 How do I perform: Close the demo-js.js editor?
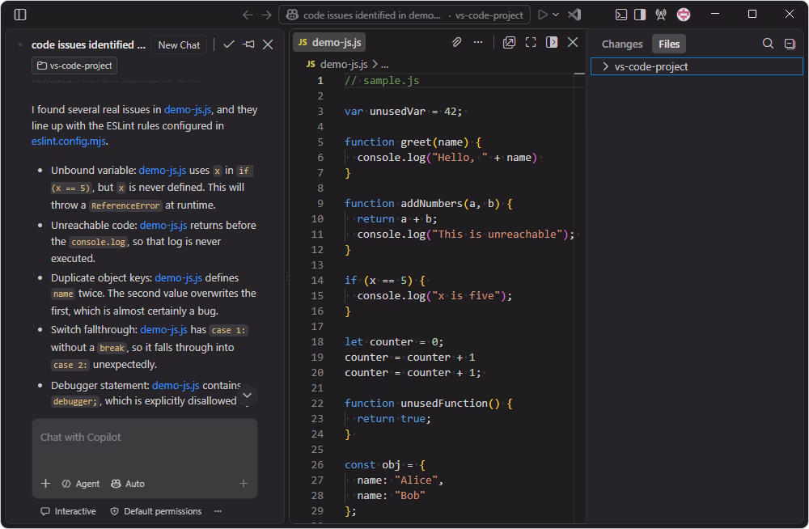(x=573, y=42)
